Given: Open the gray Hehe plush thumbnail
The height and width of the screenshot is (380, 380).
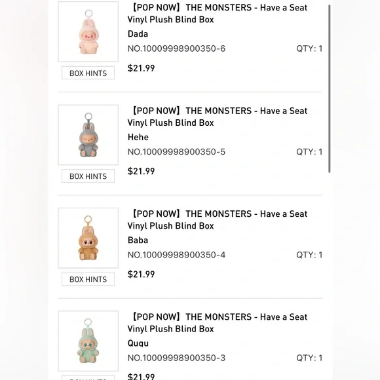Looking at the screenshot, I should tap(88, 135).
